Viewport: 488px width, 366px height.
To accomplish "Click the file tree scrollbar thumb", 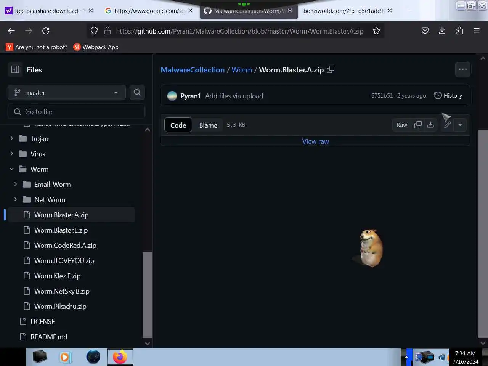I will [147, 295].
